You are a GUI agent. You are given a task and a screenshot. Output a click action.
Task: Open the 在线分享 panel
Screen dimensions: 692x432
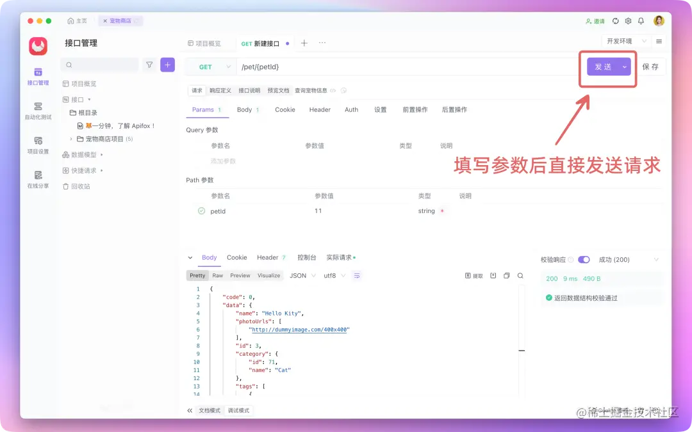pyautogui.click(x=38, y=179)
